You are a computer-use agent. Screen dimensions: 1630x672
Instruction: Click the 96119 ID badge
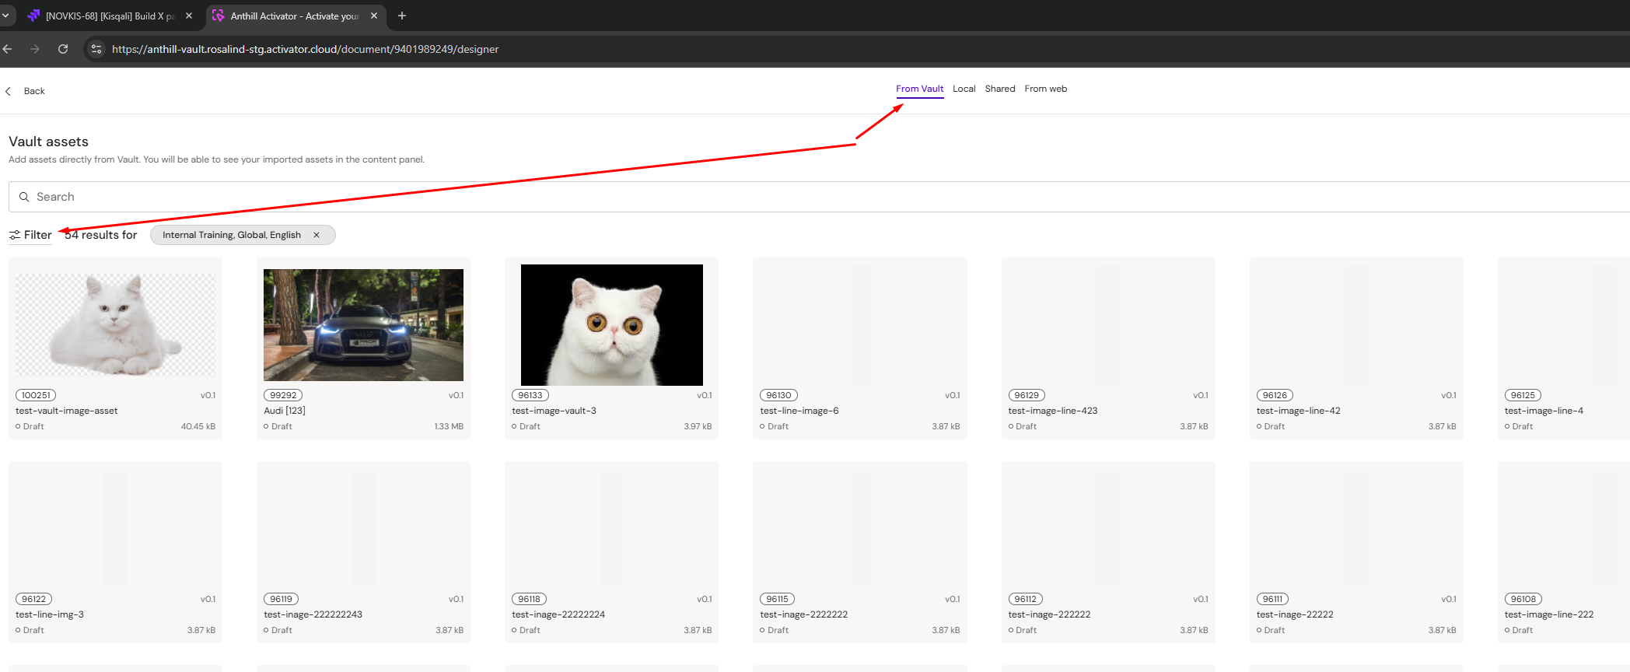[282, 599]
